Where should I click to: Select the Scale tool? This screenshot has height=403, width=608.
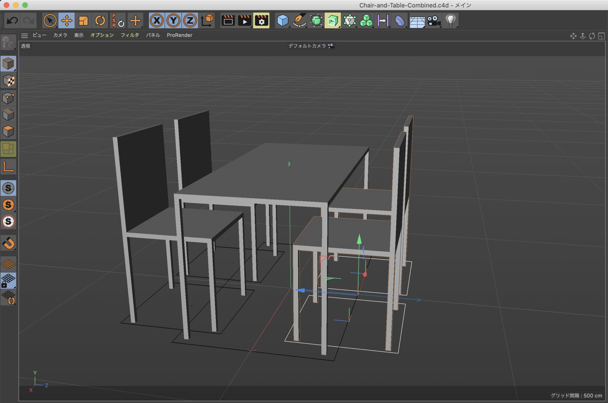point(83,21)
